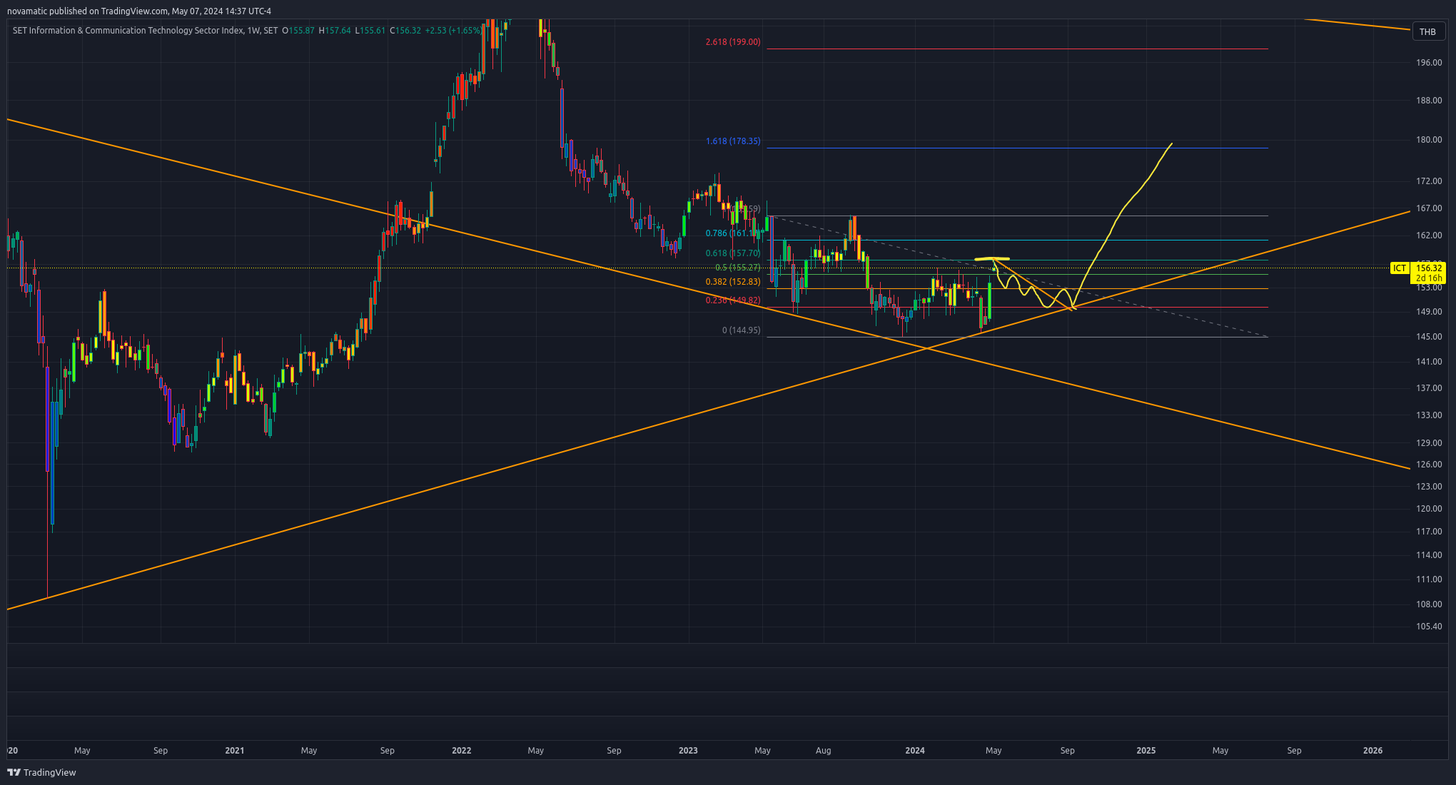Click the 2025 label on time axis
The width and height of the screenshot is (1456, 785).
[1146, 751]
